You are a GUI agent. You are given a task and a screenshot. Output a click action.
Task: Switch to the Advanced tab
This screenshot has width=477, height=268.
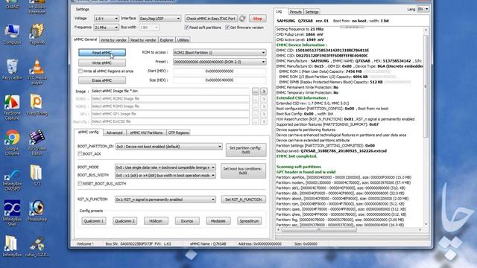(x=114, y=133)
